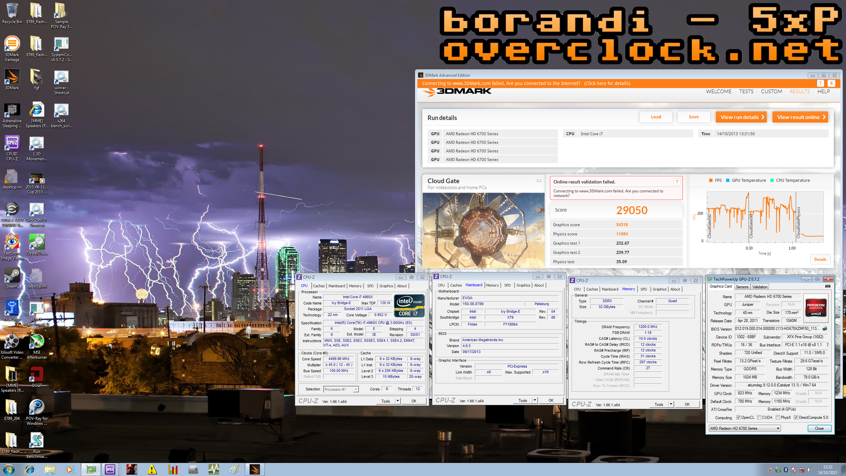Open the GPU selector dropdown in GPU-Z

[x=745, y=428]
